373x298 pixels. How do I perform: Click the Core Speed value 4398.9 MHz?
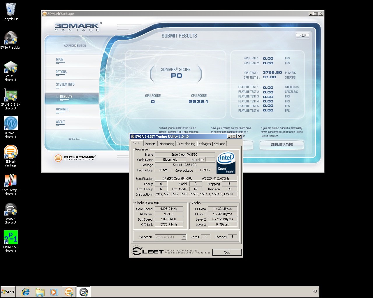[169, 209]
